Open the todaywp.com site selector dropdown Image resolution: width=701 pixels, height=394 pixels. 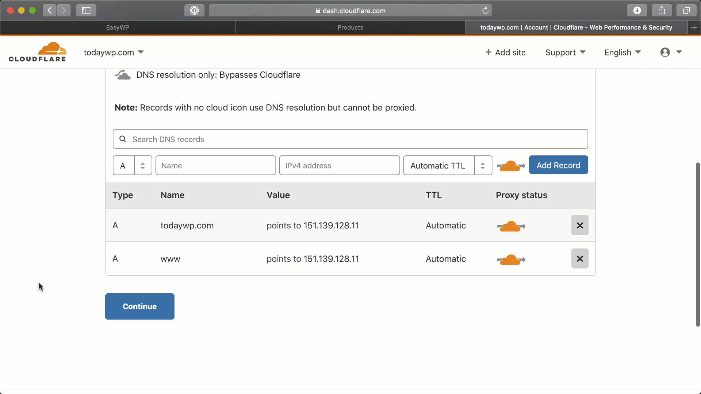[x=114, y=53]
